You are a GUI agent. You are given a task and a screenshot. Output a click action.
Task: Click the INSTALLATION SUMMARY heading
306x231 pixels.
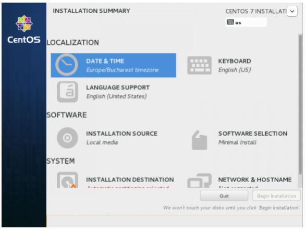pos(91,11)
